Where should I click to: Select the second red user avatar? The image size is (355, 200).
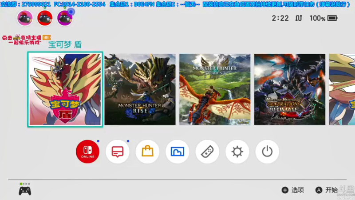(x=45, y=18)
